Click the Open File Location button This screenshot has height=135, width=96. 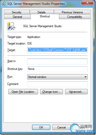coord(23,92)
